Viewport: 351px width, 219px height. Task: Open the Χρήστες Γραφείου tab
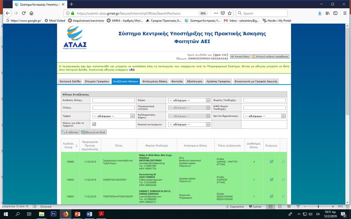[218, 81]
